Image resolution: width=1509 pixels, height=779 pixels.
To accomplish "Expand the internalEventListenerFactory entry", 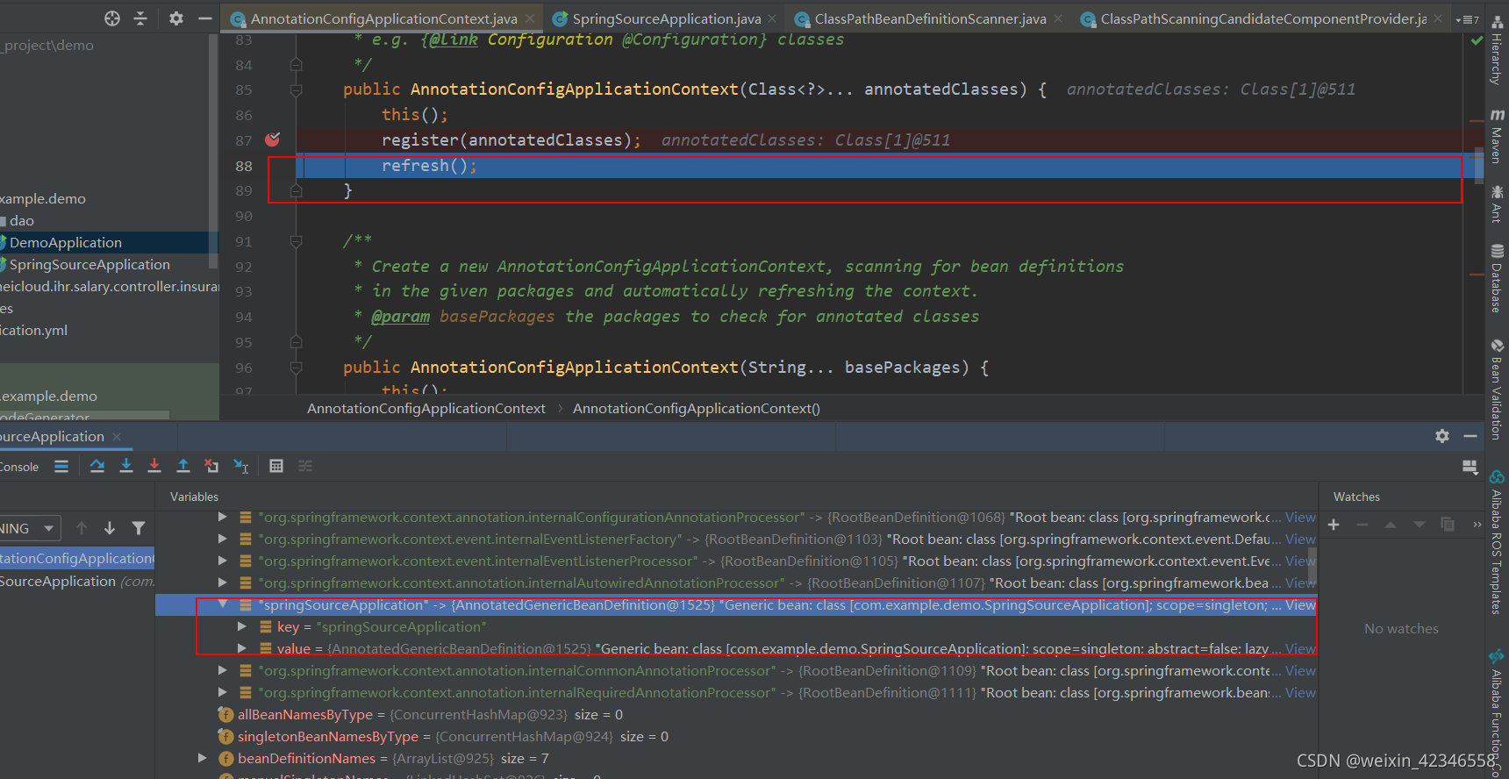I will point(223,540).
